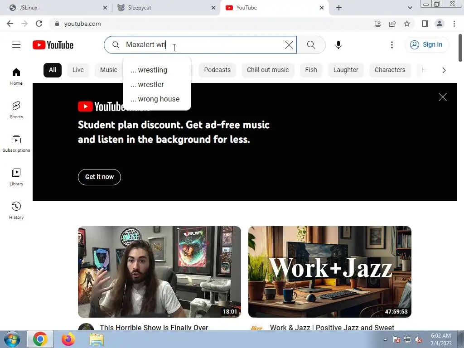This screenshot has height=348, width=464.
Task: Open 'This Horrible Show is Finally Over' title
Action: point(154,327)
